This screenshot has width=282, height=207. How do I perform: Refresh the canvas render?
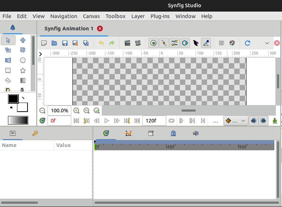248,43
